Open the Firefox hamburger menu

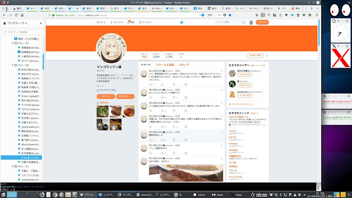(317, 15)
